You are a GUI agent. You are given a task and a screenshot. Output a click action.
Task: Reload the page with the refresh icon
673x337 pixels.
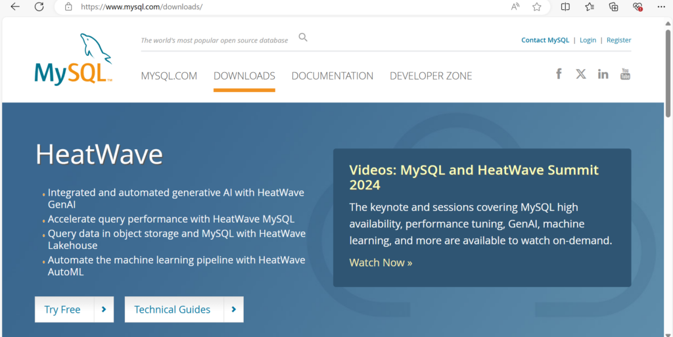pyautogui.click(x=39, y=7)
